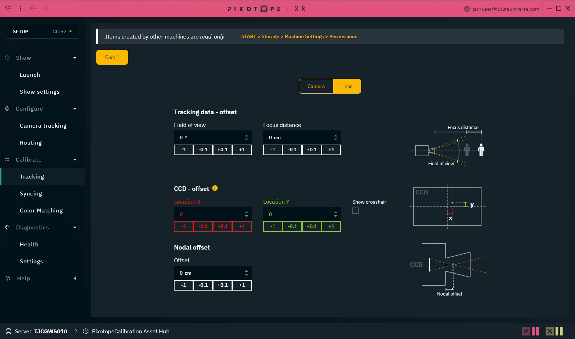This screenshot has height=339, width=575.
Task: Click the Calibrate icon in the sidebar
Action: (x=7, y=159)
